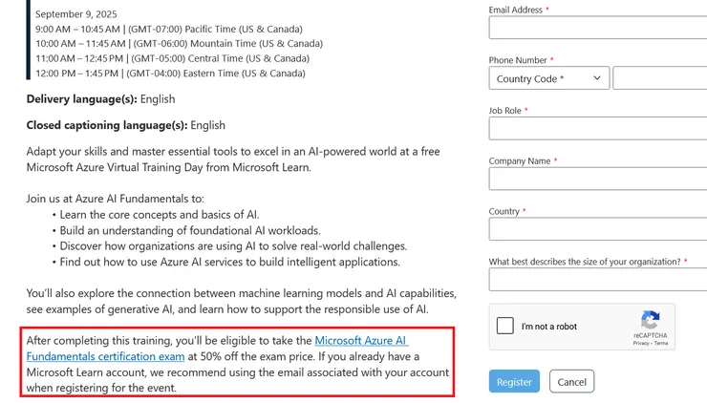Check the I'm not a robot checkbox

(505, 326)
